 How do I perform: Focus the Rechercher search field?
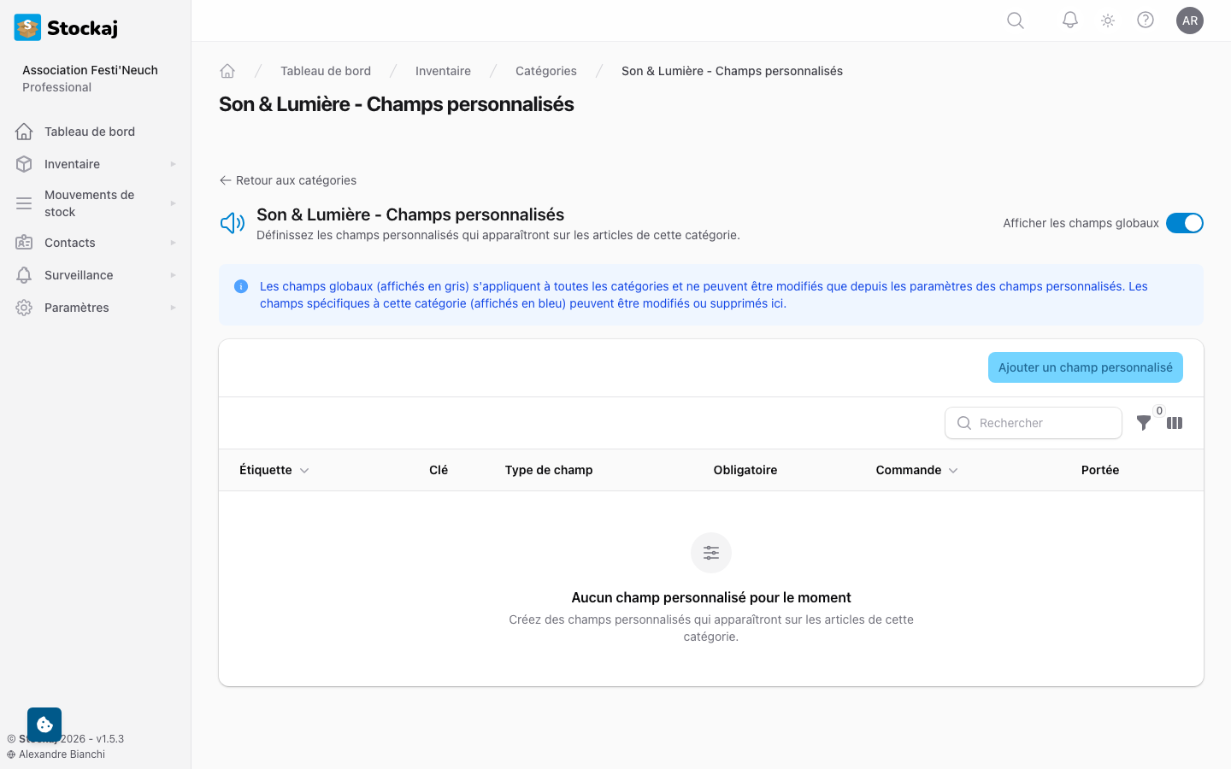1034,423
